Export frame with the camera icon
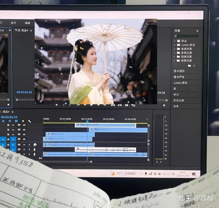 click(127, 105)
